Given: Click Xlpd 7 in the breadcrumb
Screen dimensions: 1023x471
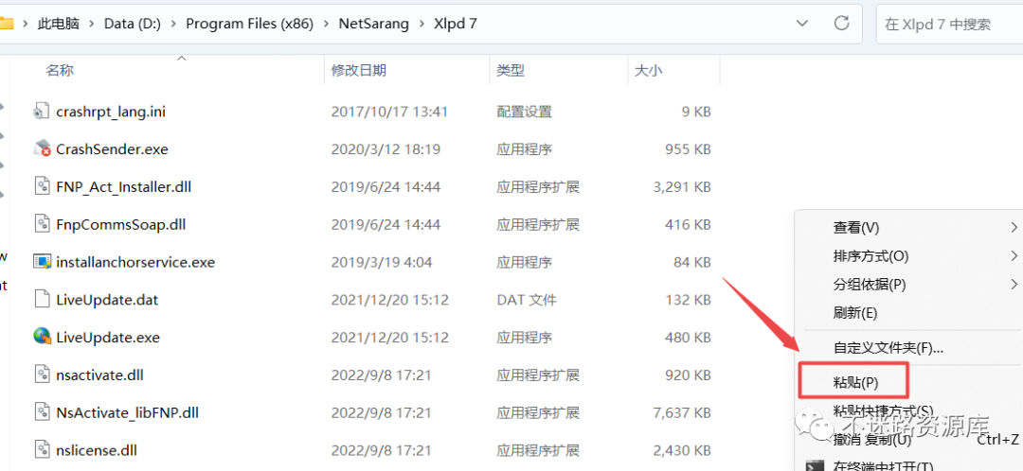Looking at the screenshot, I should 456,24.
